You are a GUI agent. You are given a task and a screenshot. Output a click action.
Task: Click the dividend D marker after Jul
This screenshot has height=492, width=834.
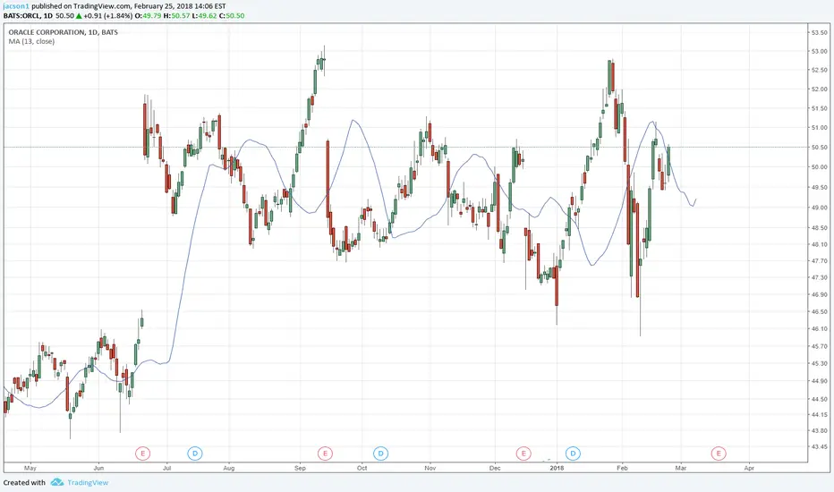195,454
